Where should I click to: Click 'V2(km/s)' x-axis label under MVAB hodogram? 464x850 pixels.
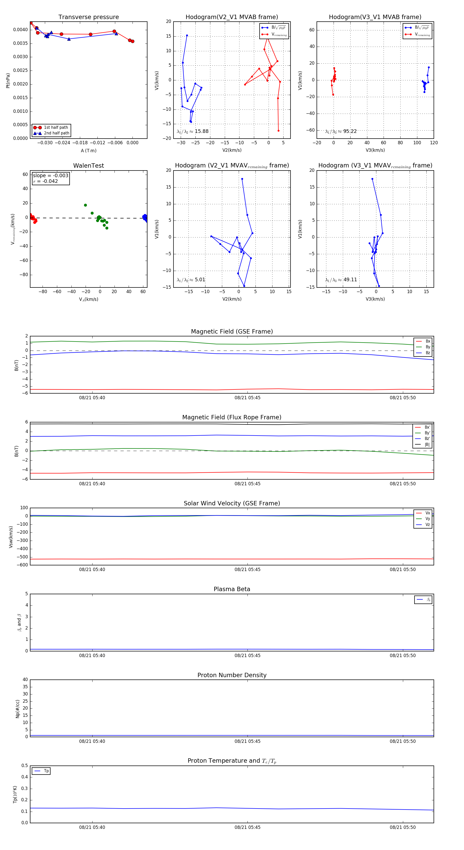point(231,150)
